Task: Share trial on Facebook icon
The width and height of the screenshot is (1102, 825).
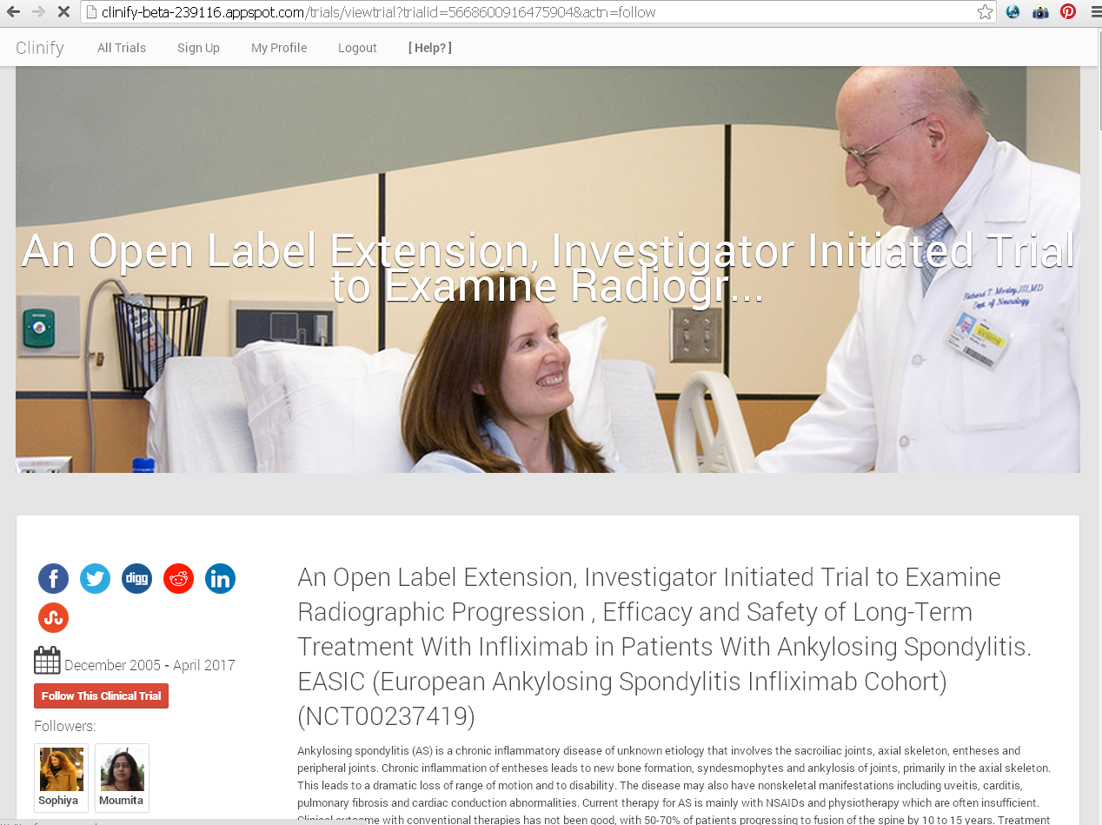Action: click(53, 578)
